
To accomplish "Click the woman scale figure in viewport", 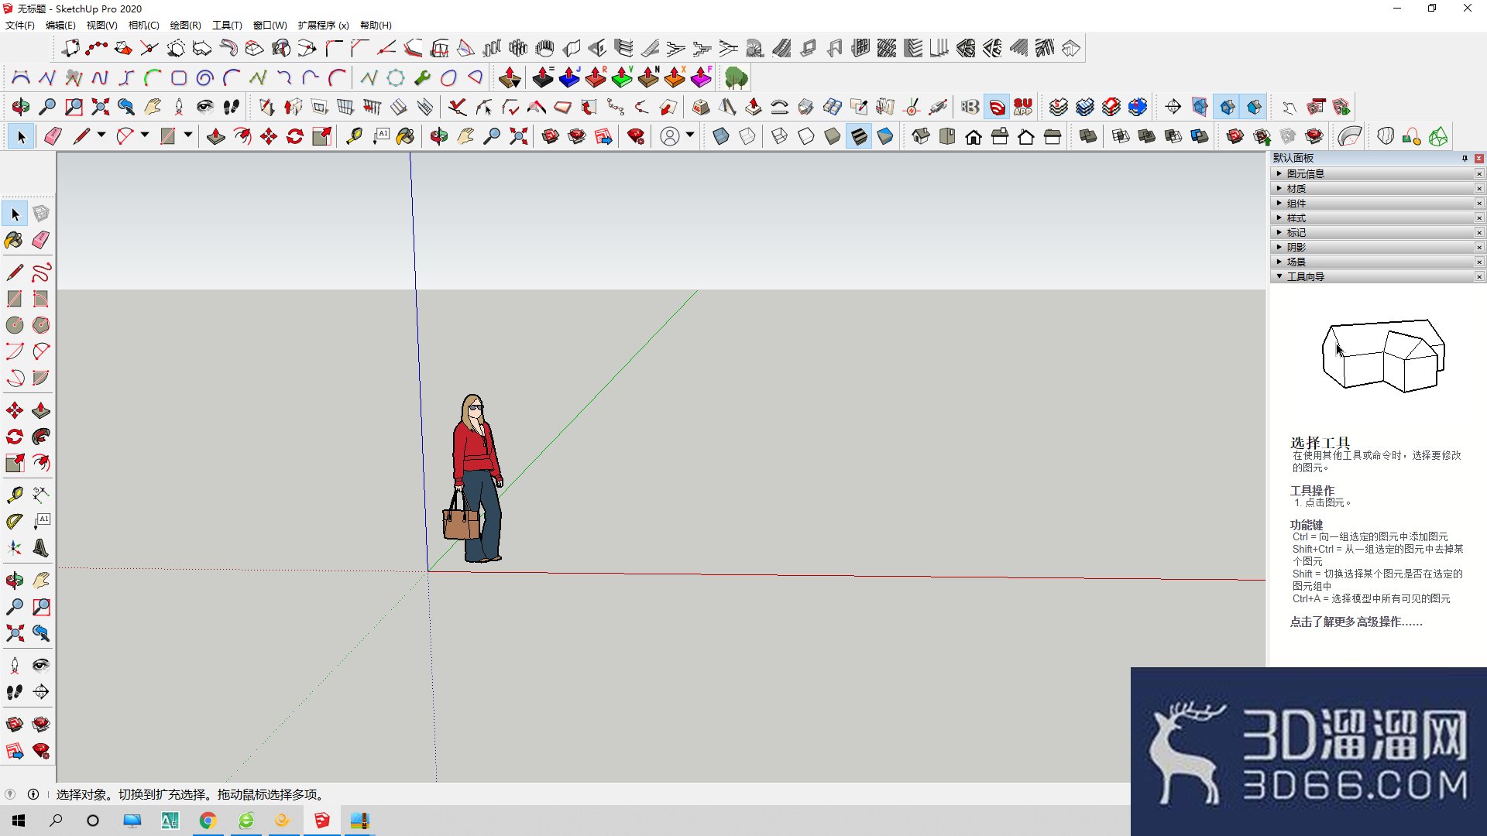I will tap(475, 478).
